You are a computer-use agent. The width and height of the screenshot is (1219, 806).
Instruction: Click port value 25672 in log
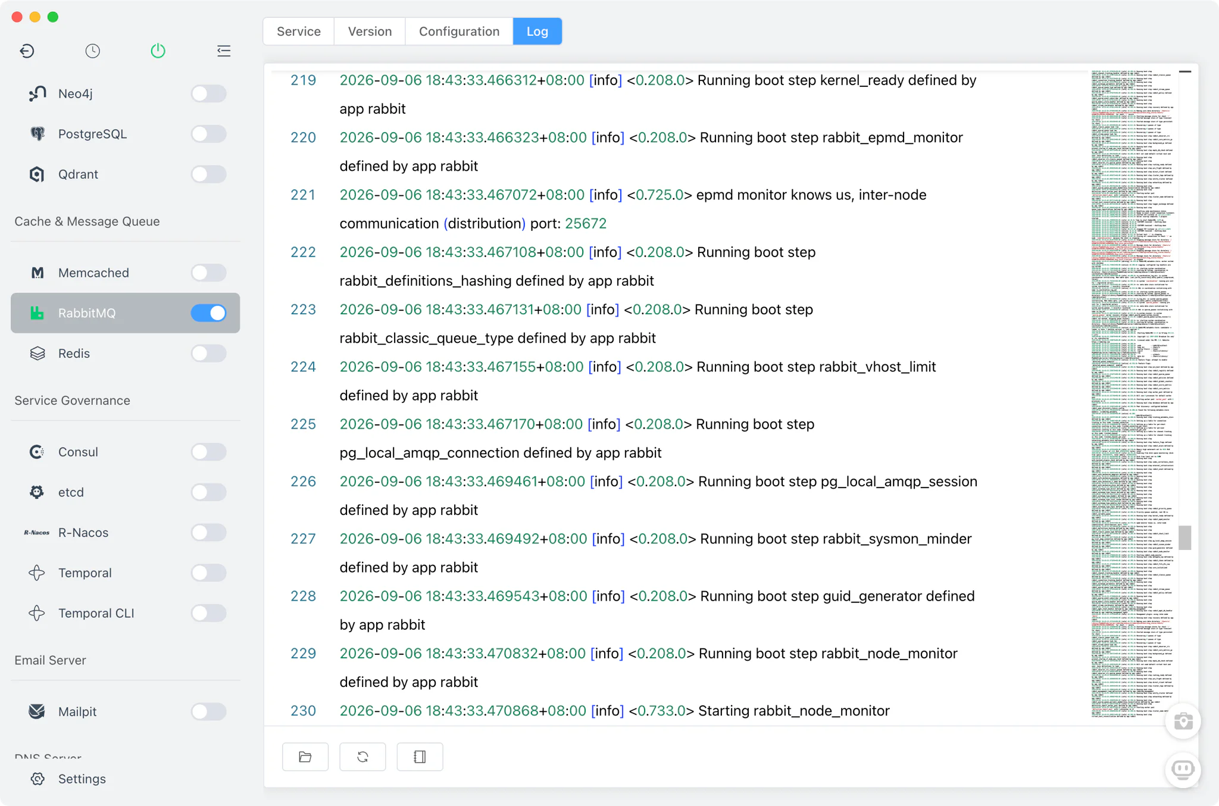586,223
